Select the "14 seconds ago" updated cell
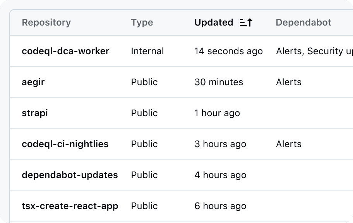This screenshot has width=353, height=223. tap(228, 51)
